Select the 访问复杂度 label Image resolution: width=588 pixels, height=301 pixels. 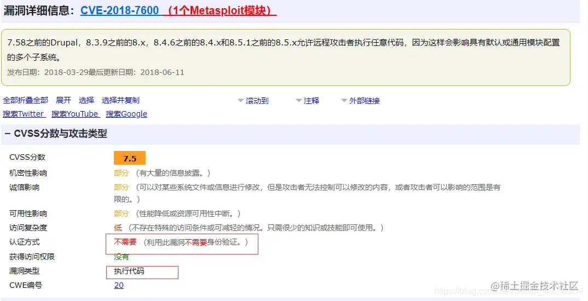(28, 228)
